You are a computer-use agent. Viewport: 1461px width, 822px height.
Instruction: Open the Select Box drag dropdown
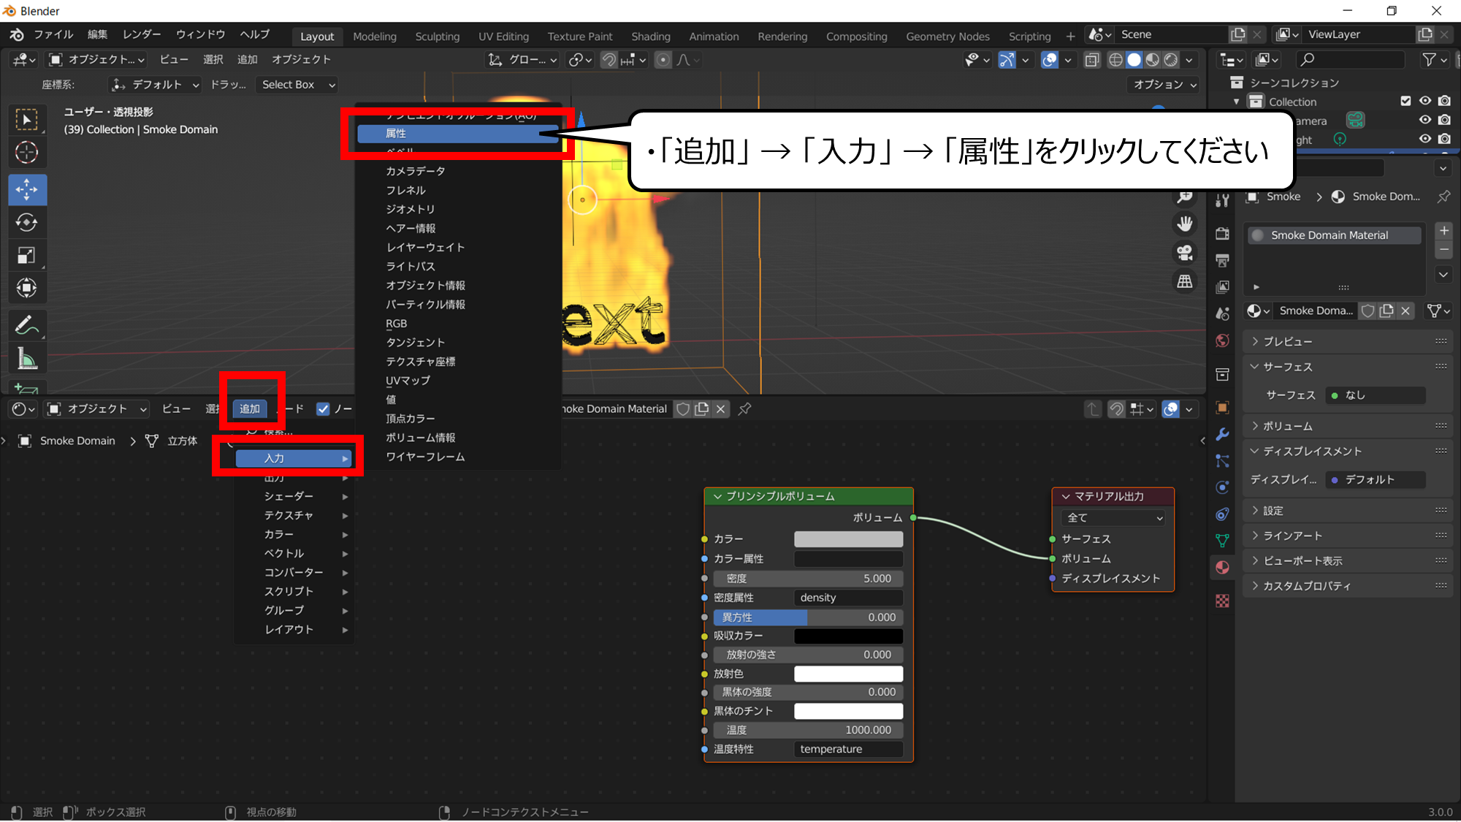(298, 85)
